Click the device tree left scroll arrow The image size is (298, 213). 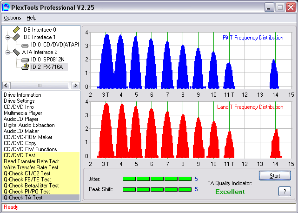coord(6,86)
